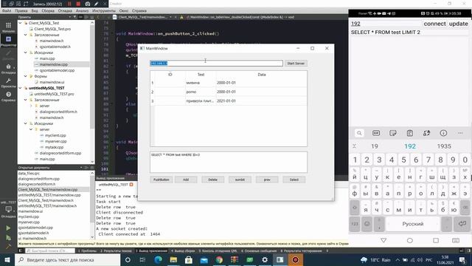Click the Select button in MainWindow

pyautogui.click(x=294, y=180)
